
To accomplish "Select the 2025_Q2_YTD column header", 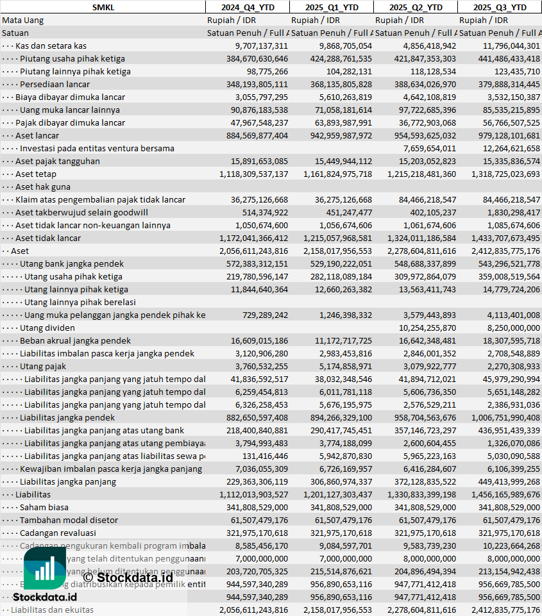I will (x=416, y=7).
